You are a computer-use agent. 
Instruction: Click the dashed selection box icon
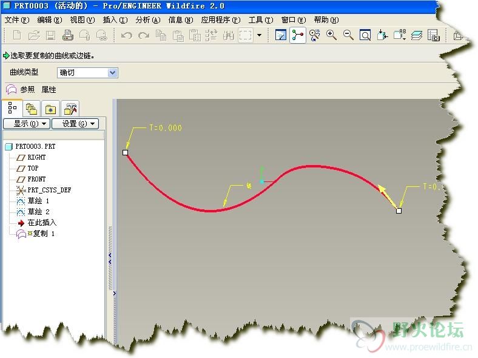click(x=246, y=35)
